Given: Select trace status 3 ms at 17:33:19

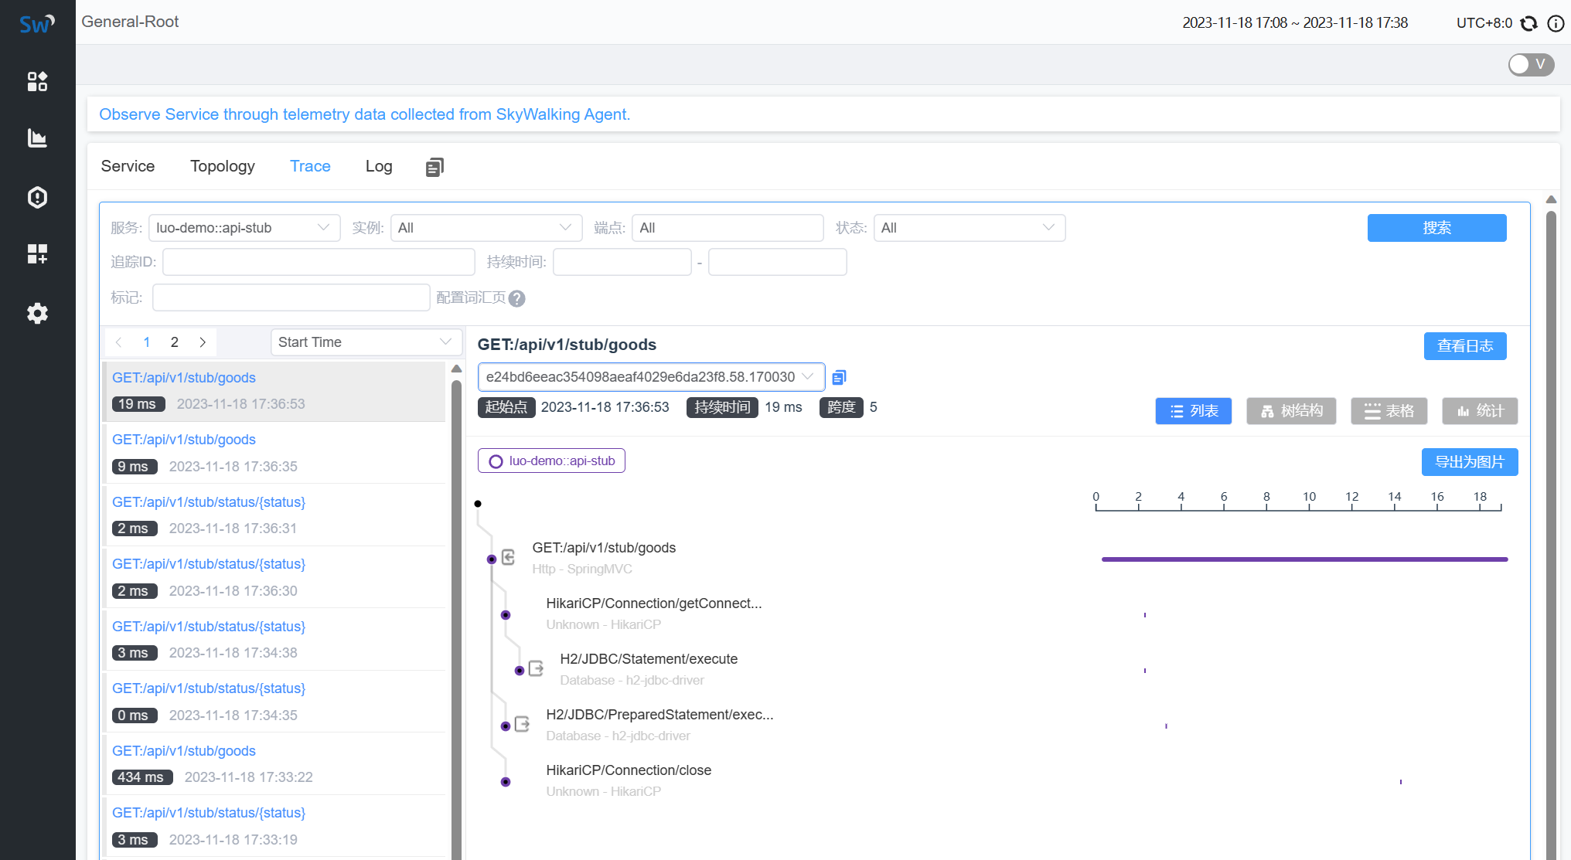Looking at the screenshot, I should tap(275, 826).
